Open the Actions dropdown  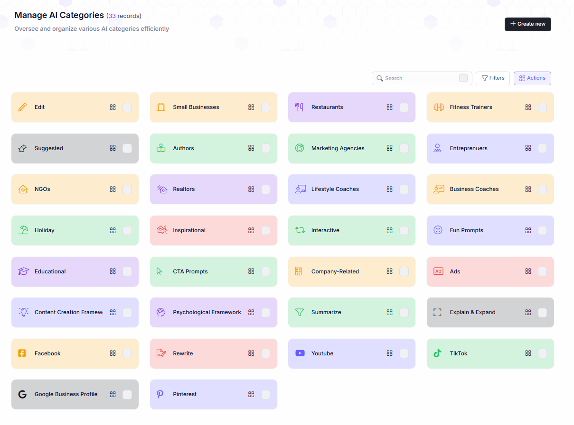[x=532, y=78]
